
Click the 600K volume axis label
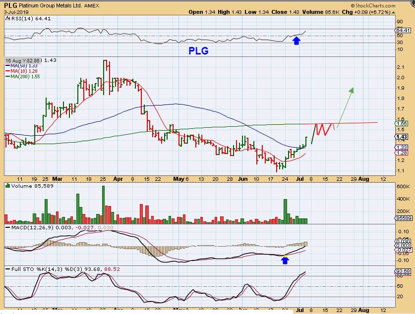coord(404,187)
